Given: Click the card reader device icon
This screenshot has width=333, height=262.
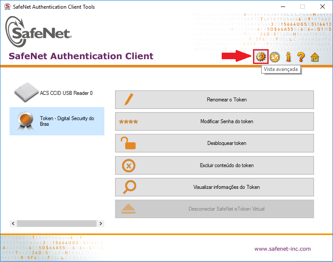Looking at the screenshot, I should (x=26, y=92).
